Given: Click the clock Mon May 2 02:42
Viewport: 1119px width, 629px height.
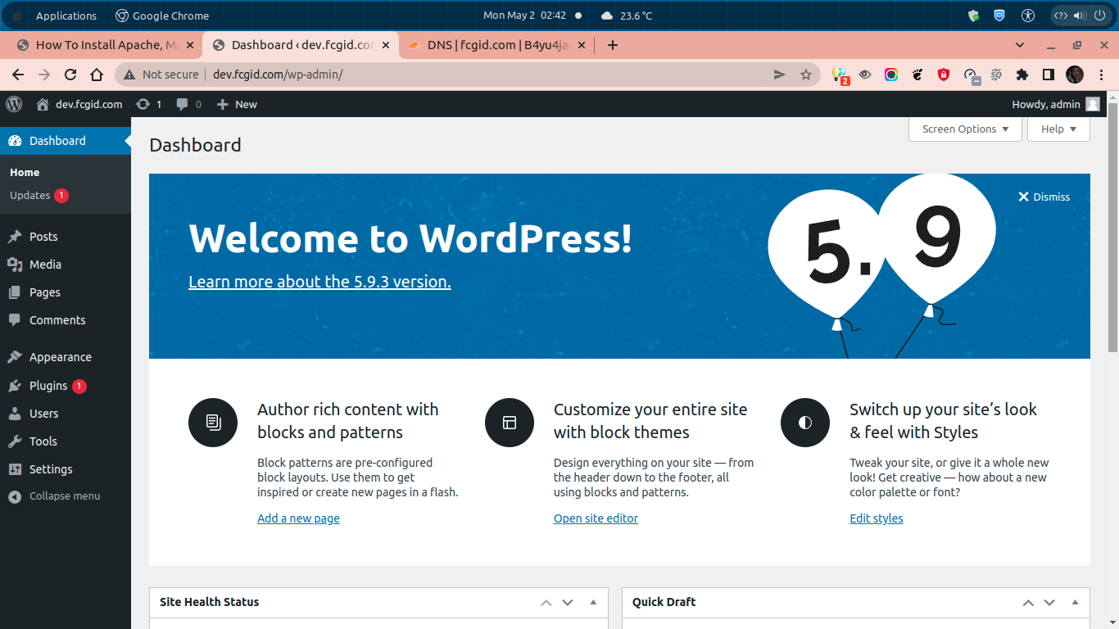Looking at the screenshot, I should click(524, 16).
